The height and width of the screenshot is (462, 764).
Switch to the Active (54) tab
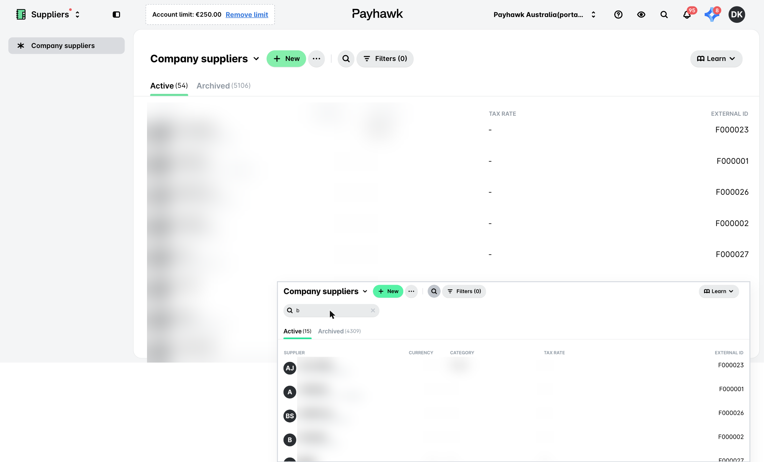tap(169, 86)
